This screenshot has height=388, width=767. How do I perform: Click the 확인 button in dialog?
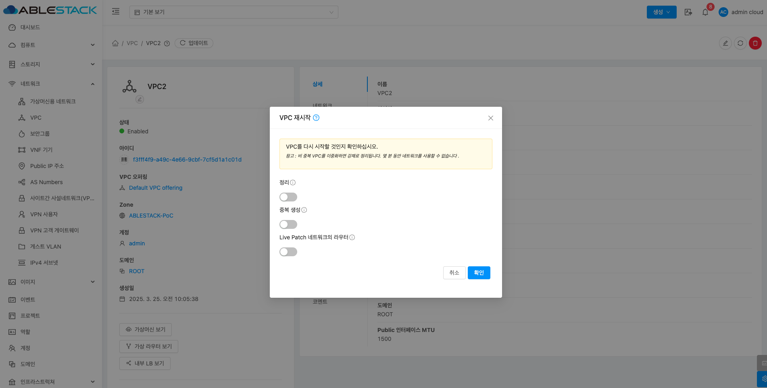[x=479, y=273]
